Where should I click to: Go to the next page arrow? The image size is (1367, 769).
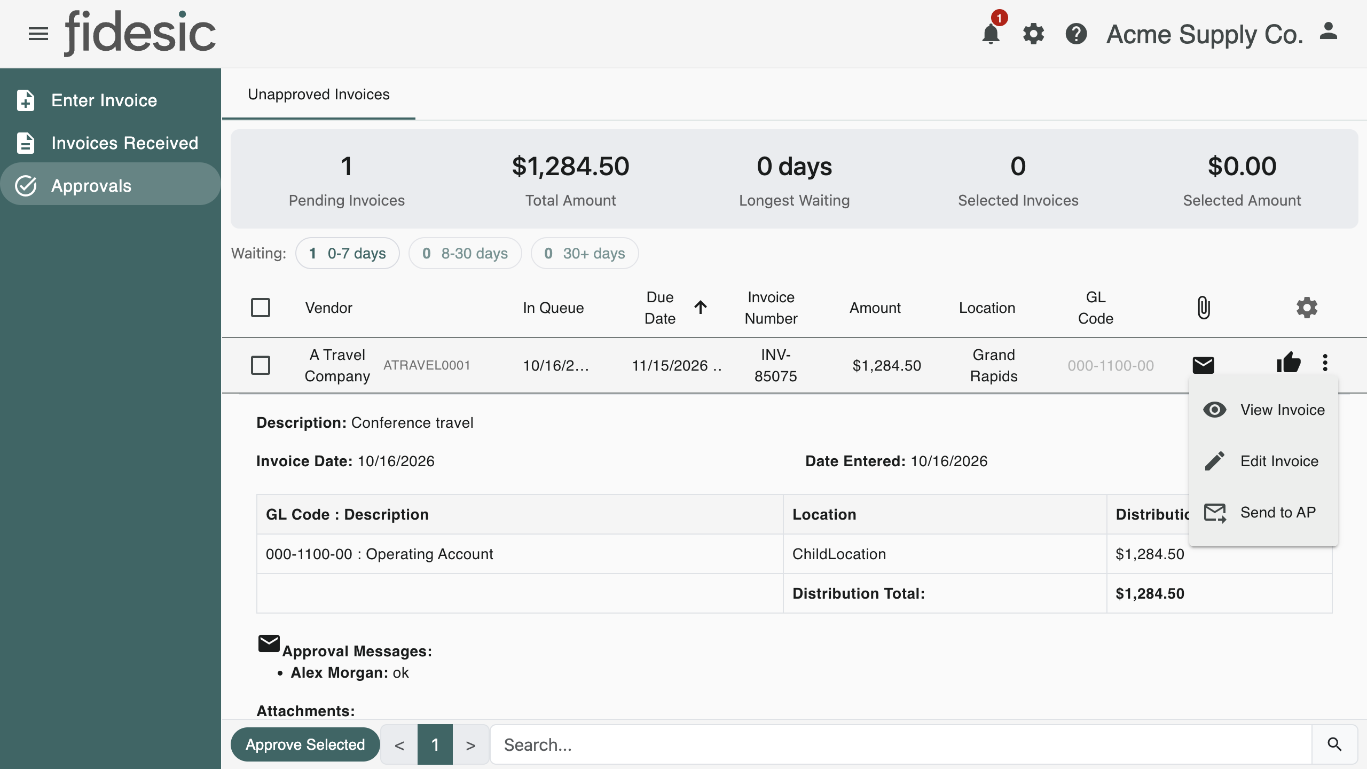point(470,744)
